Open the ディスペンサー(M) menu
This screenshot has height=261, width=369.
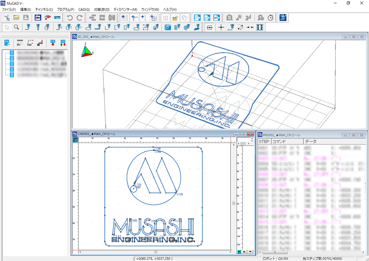pos(125,9)
